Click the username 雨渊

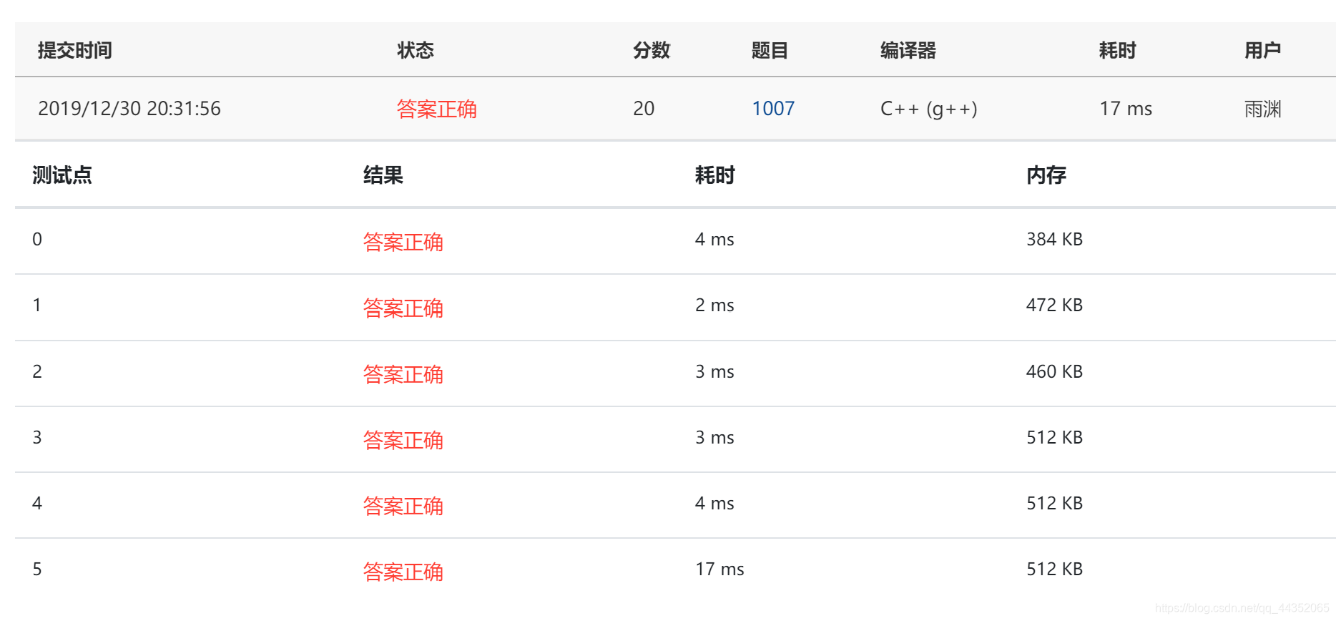pos(1263,109)
